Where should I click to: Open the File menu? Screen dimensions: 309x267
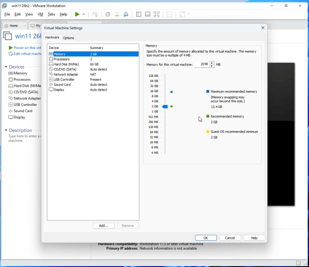tap(7, 14)
